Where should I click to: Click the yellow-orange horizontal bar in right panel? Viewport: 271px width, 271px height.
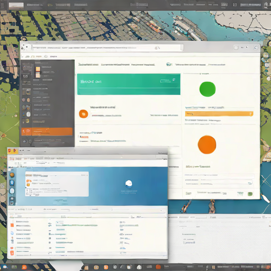219,114
